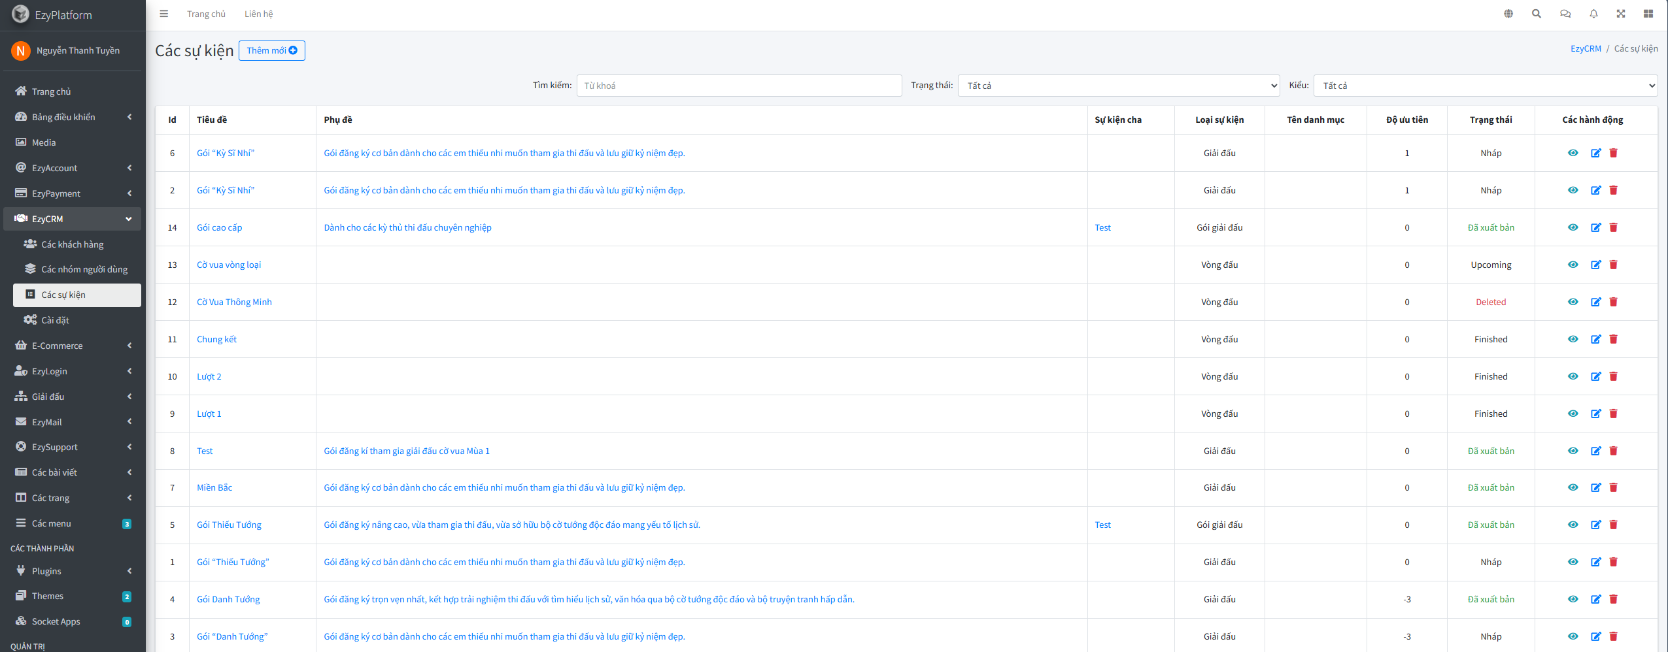Open Các khách hàng in sidebar
This screenshot has width=1668, height=652.
pyautogui.click(x=72, y=244)
